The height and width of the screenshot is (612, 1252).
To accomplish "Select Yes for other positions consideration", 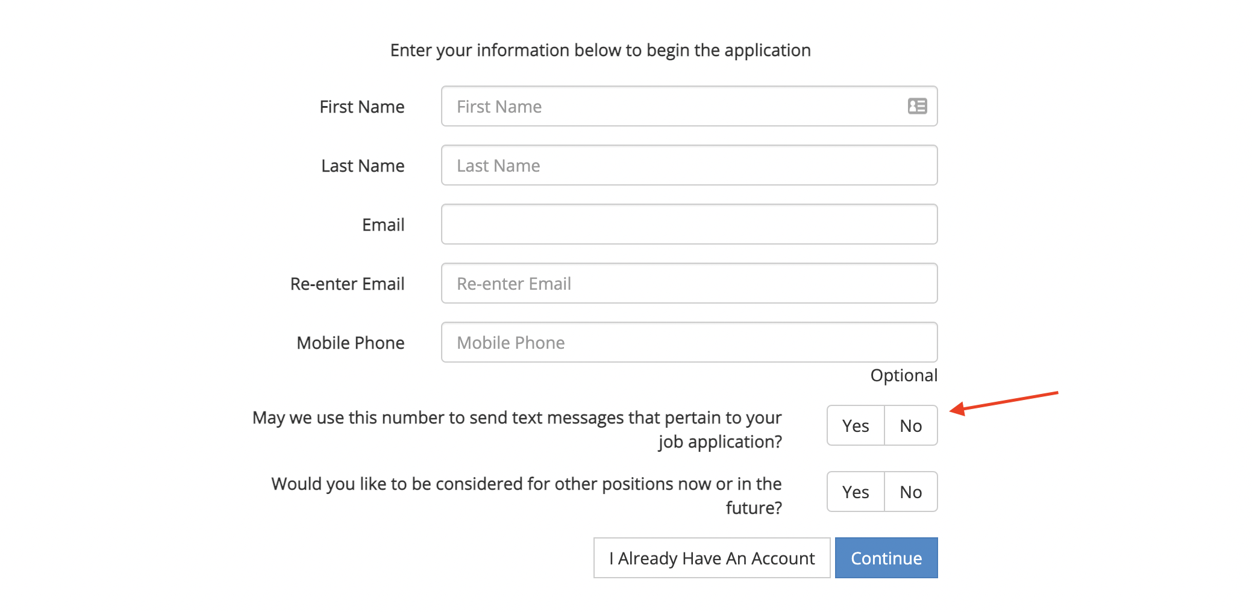I will pyautogui.click(x=856, y=492).
